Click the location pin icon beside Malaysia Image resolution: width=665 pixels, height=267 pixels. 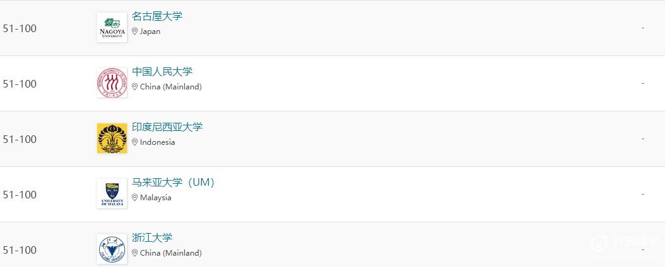[x=135, y=198]
